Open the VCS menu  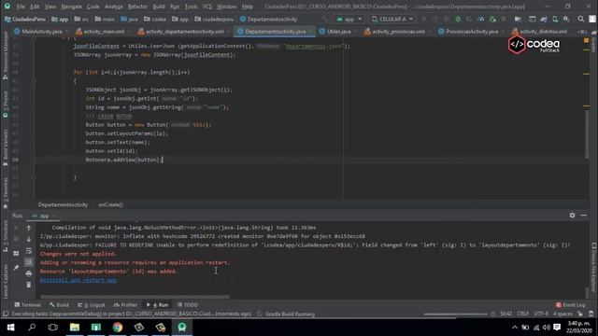[207, 7]
